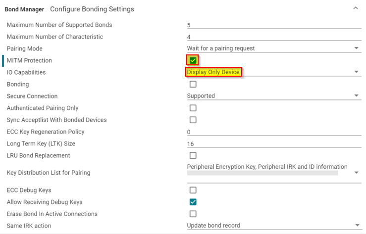Open the Pairing Mode dropdown
Screen dimensions: 366x234
click(x=357, y=48)
